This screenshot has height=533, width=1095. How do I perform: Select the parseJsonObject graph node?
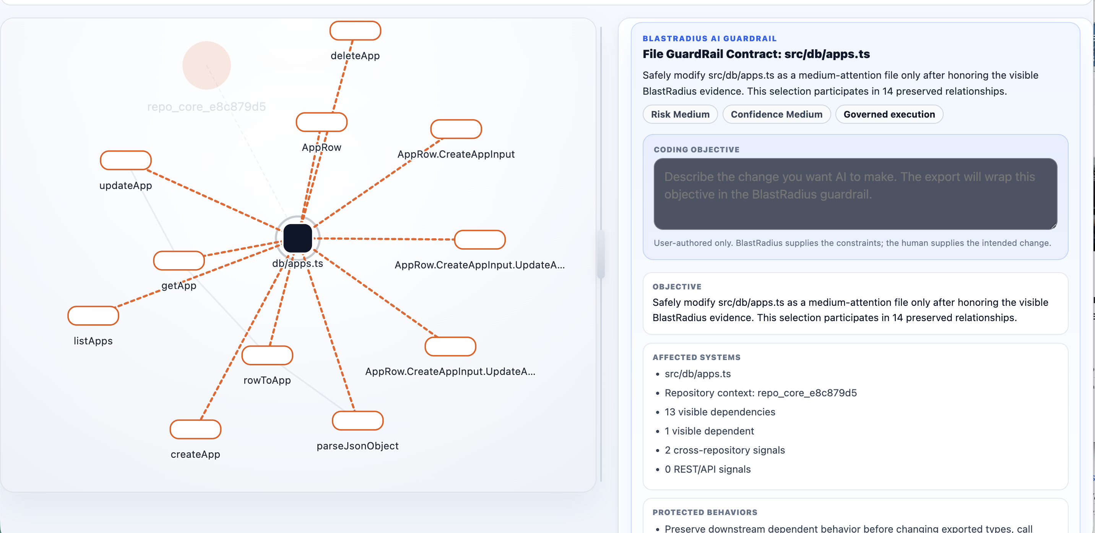click(x=357, y=420)
